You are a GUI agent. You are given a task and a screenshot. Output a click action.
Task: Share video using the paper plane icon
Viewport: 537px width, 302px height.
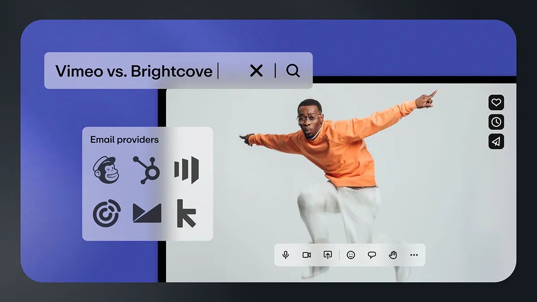496,141
